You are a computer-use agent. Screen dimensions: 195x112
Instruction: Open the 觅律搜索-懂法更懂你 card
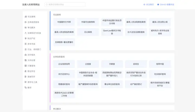[64, 42]
